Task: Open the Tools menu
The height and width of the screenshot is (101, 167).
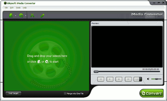Action: [18, 8]
